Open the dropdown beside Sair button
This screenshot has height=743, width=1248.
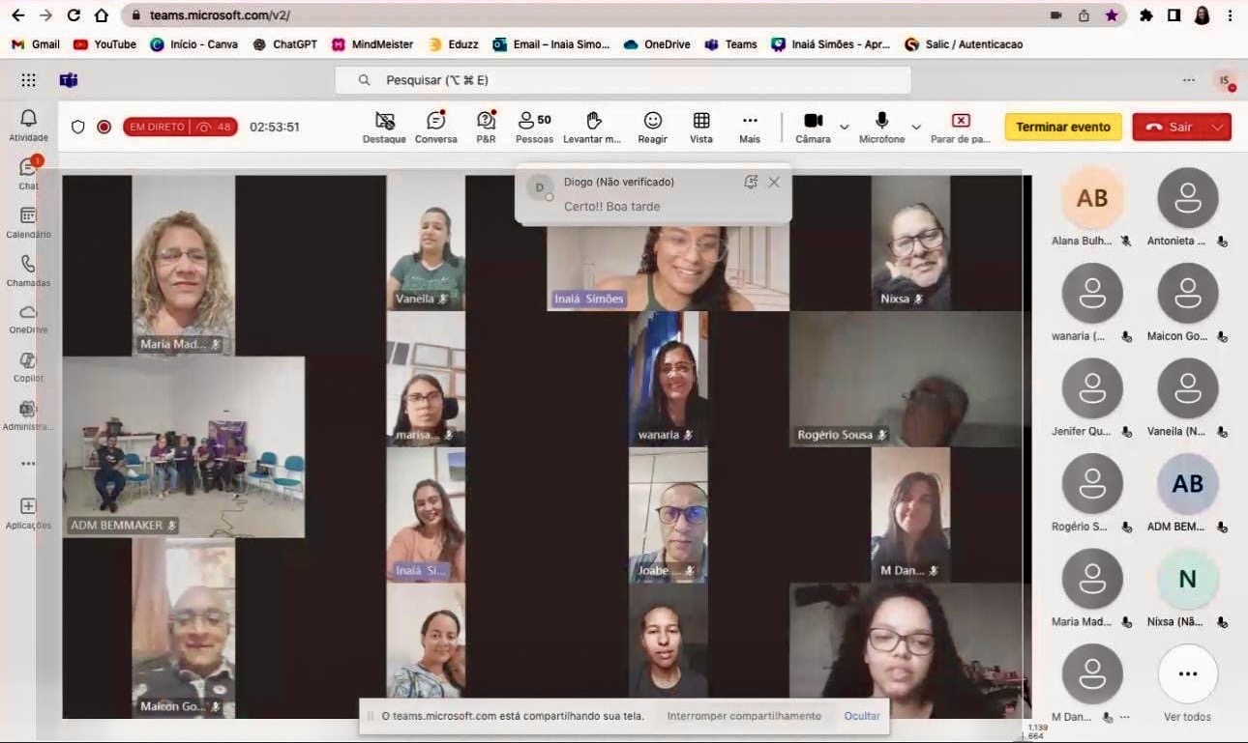tap(1218, 127)
